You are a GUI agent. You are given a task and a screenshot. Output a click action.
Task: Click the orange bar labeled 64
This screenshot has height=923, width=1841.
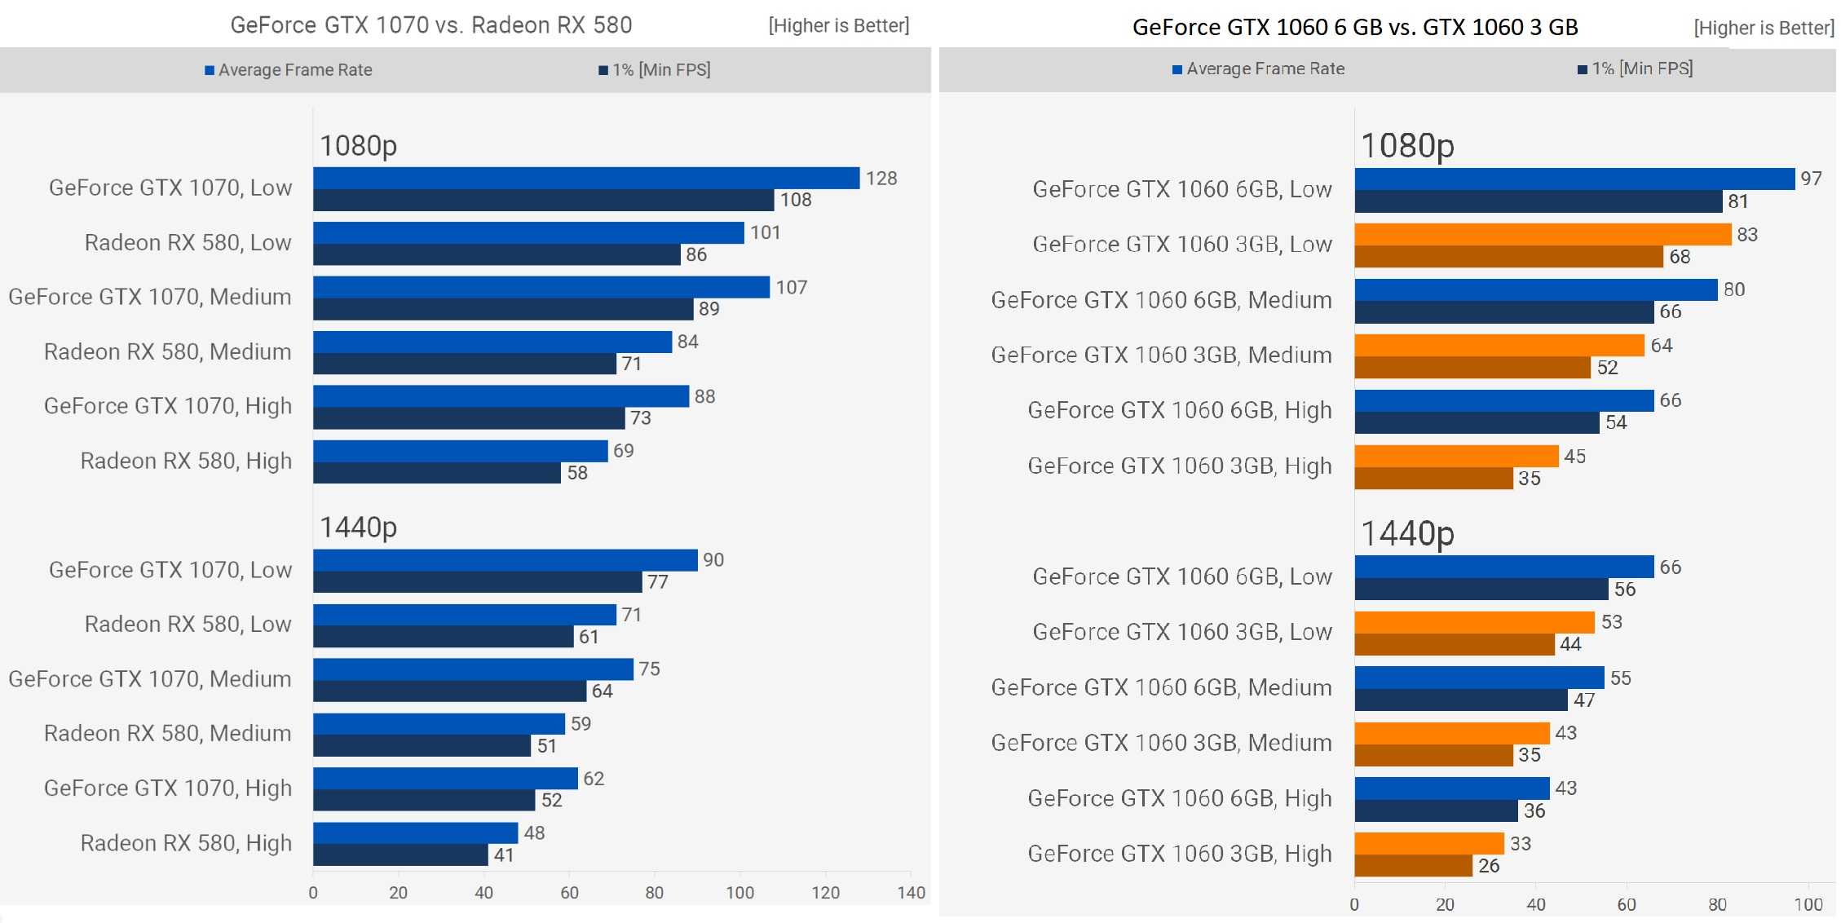1499,346
